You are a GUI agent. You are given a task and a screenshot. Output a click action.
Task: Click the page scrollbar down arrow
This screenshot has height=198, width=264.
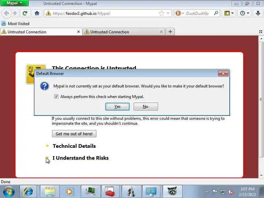point(261,176)
